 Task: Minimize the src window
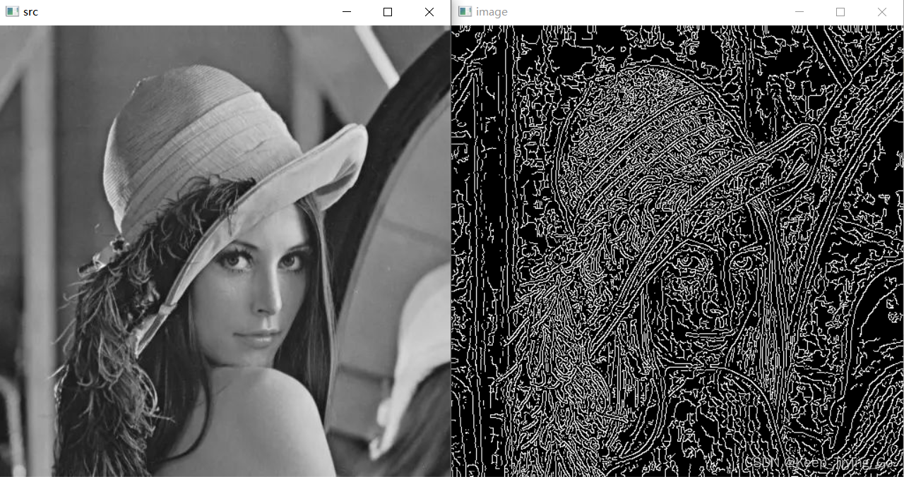pos(345,11)
